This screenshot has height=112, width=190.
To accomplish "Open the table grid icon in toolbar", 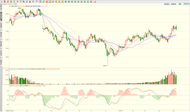I will tap(40, 1).
